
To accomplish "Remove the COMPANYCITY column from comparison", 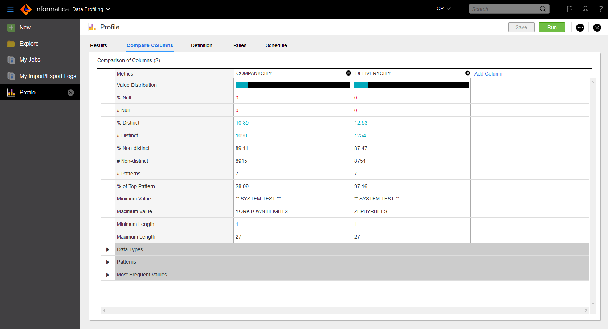I will (x=348, y=73).
